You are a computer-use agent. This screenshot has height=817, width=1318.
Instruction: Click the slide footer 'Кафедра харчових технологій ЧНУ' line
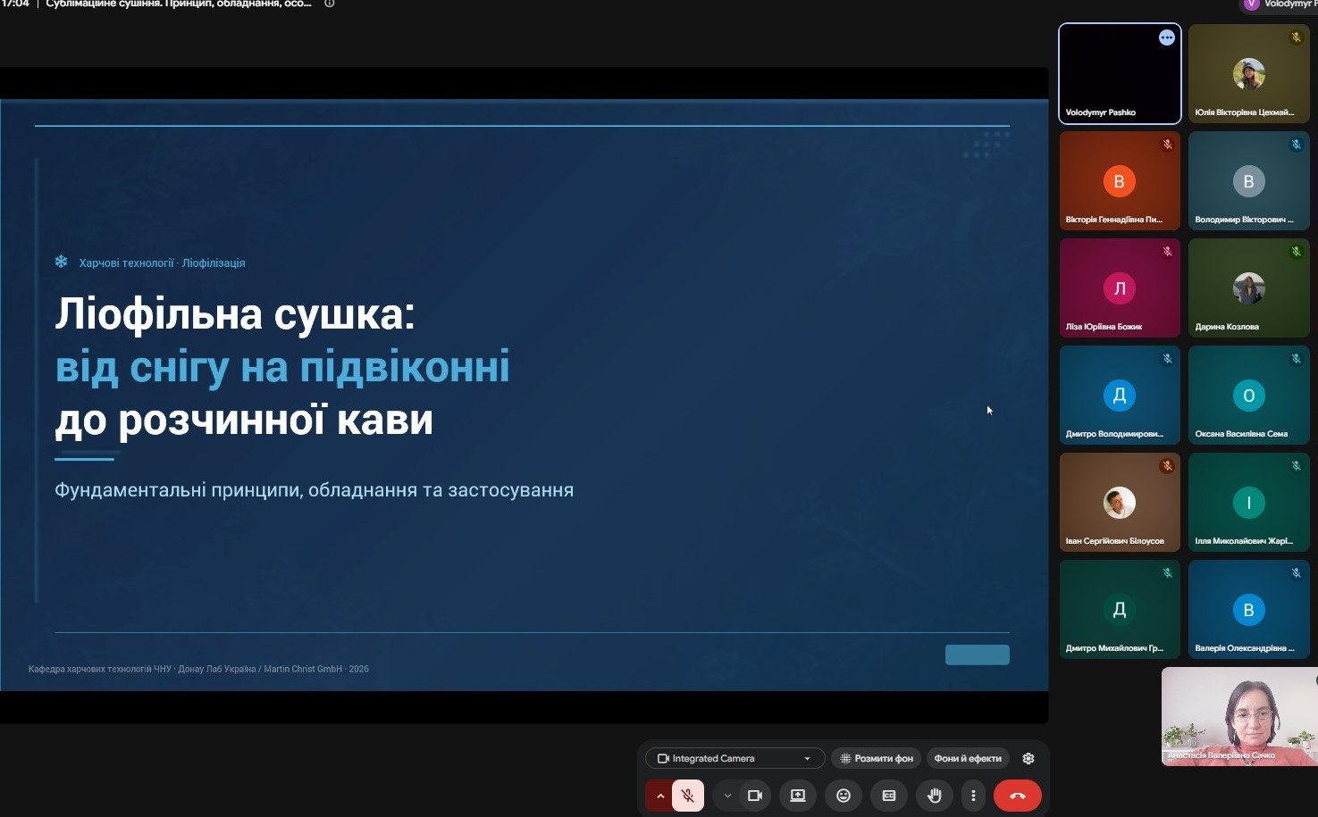point(198,669)
